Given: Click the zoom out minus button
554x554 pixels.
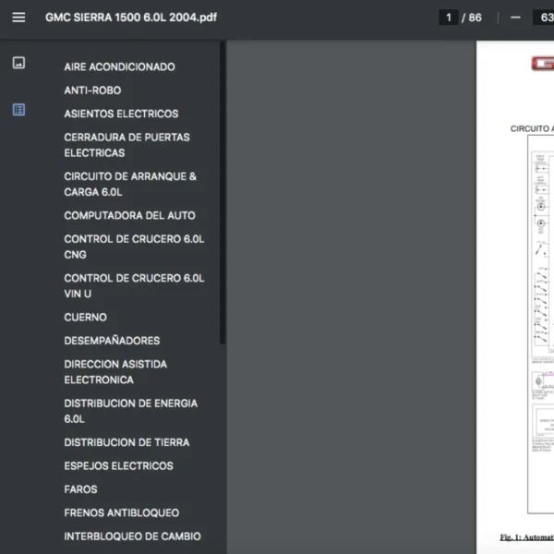Looking at the screenshot, I should coord(515,18).
